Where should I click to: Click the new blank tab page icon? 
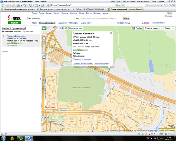click(x=164, y=5)
